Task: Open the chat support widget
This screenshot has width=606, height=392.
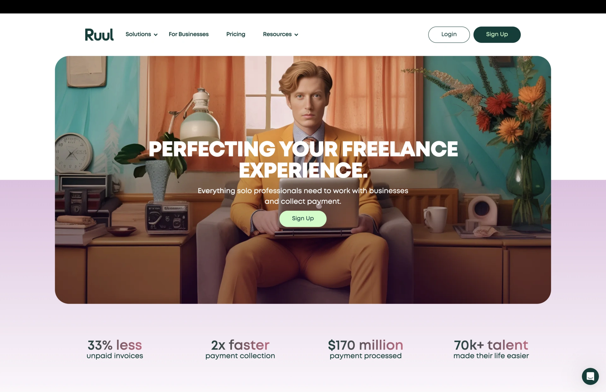Action: 590,376
